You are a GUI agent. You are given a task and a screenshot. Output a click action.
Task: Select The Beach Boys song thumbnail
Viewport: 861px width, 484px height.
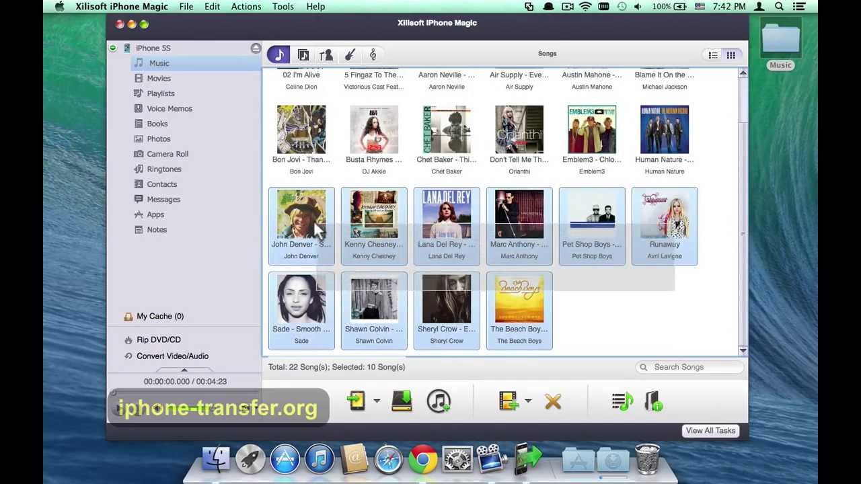tap(519, 299)
